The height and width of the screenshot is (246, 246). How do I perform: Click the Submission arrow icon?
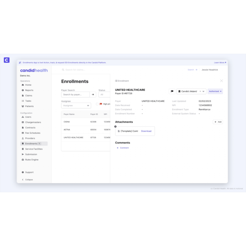(x=23, y=154)
